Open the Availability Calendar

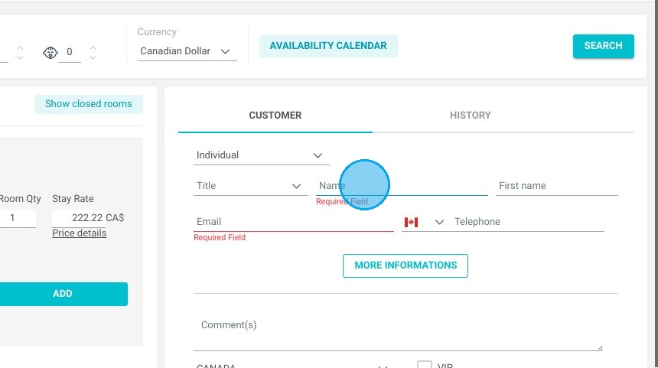tap(328, 46)
